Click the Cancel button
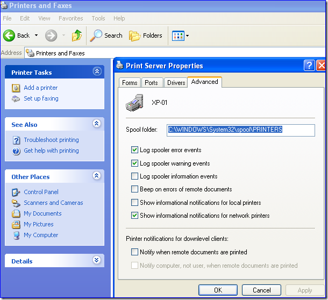328x300 pixels. pyautogui.click(x=261, y=290)
